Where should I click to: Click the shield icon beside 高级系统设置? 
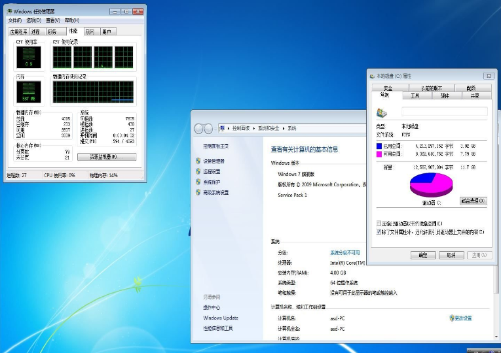click(198, 192)
